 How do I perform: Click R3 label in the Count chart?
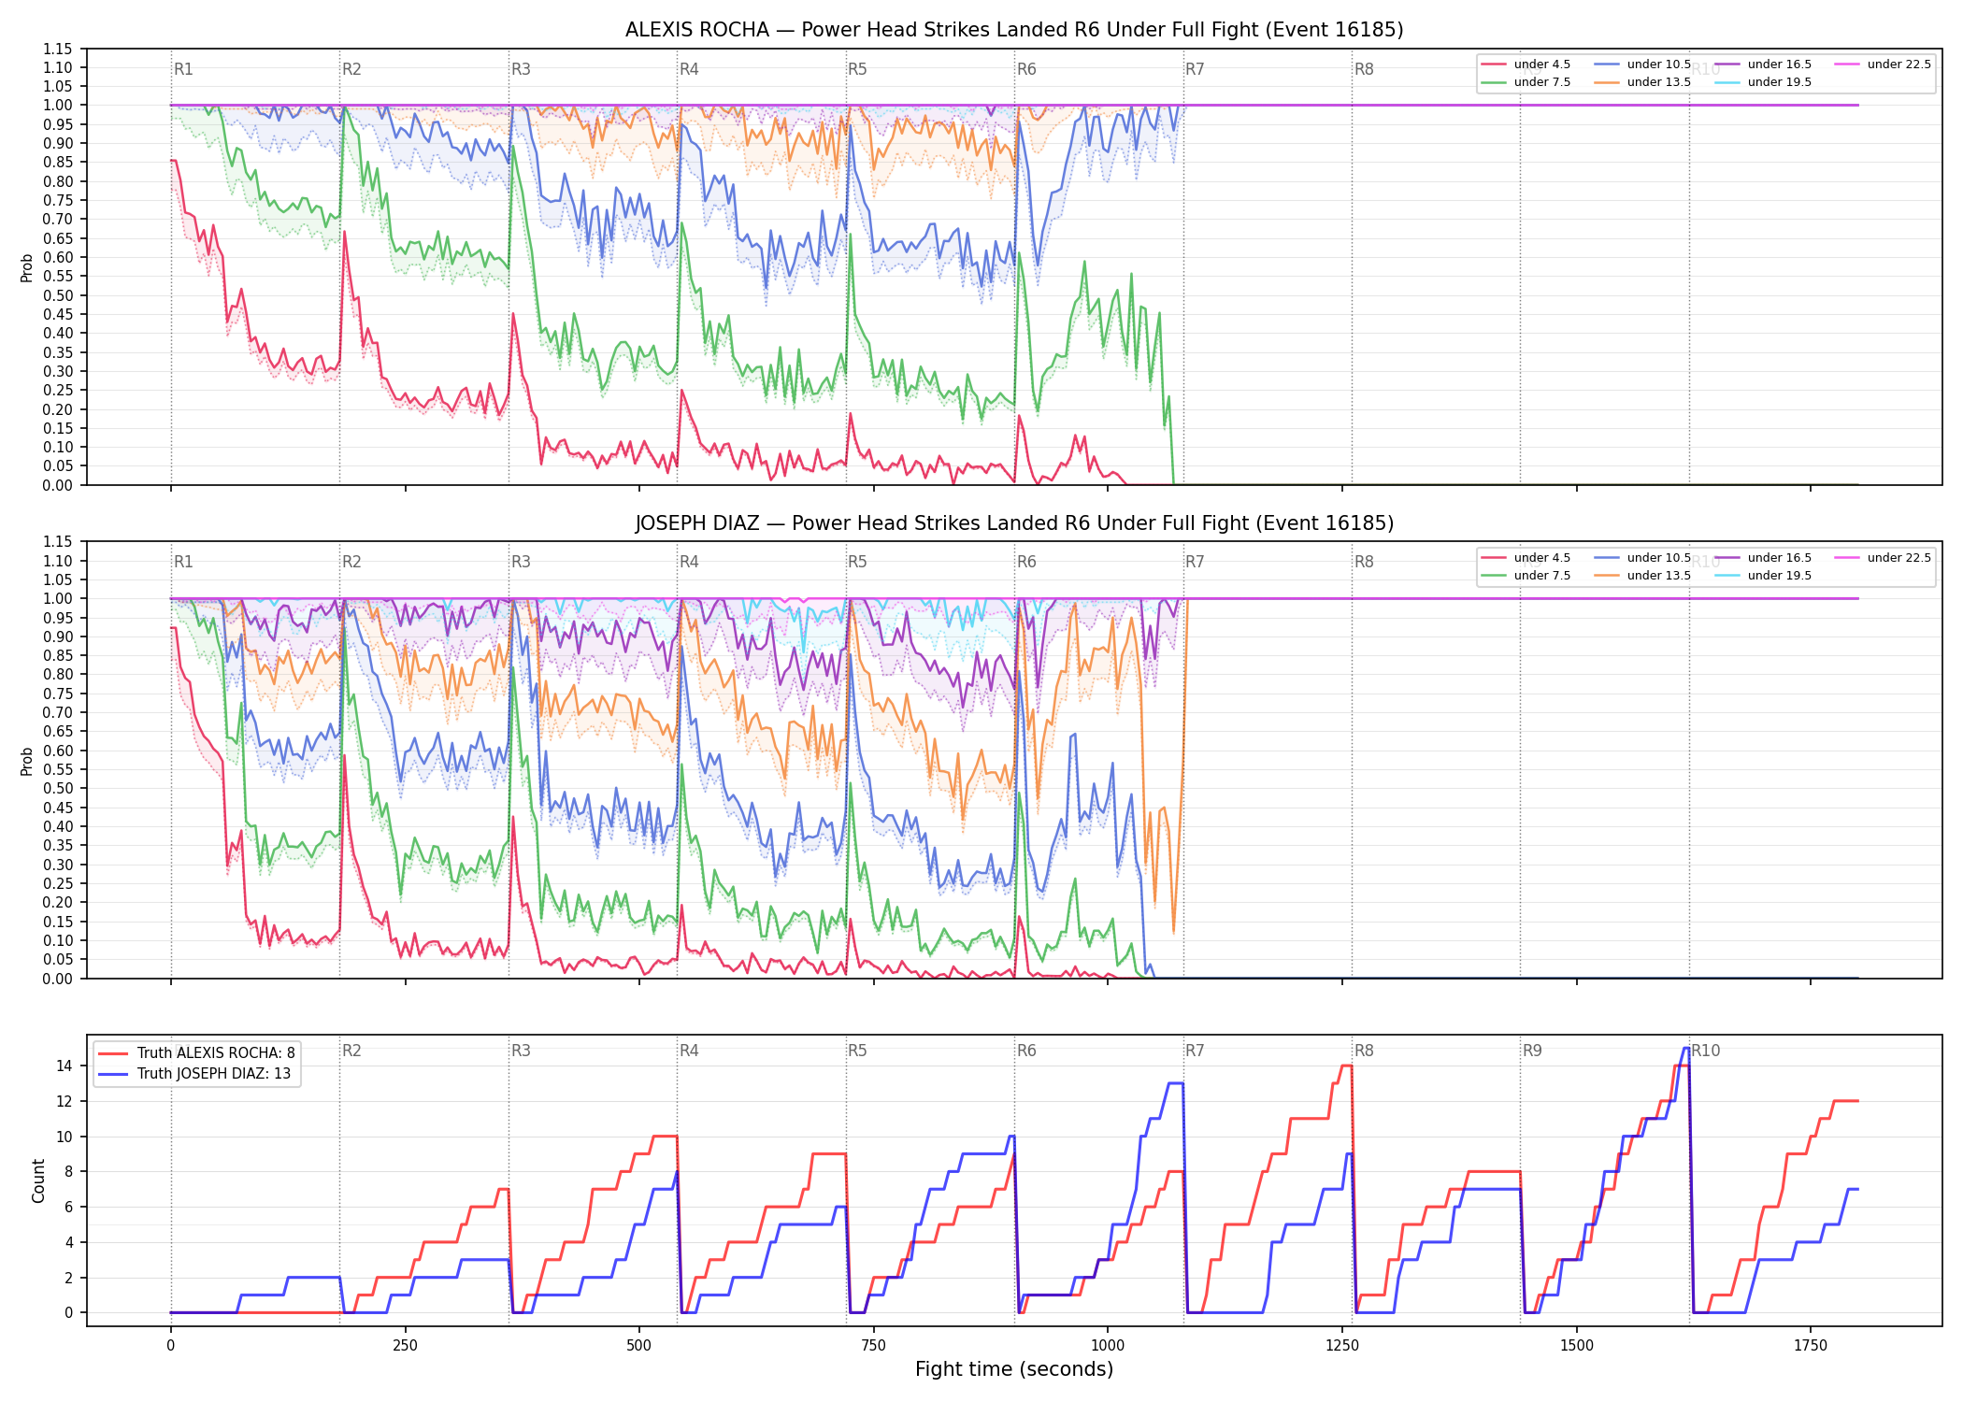[x=521, y=1051]
